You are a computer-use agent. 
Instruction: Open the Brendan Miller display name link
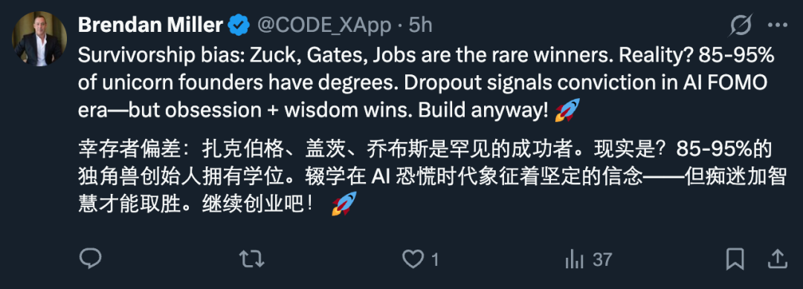tap(150, 25)
